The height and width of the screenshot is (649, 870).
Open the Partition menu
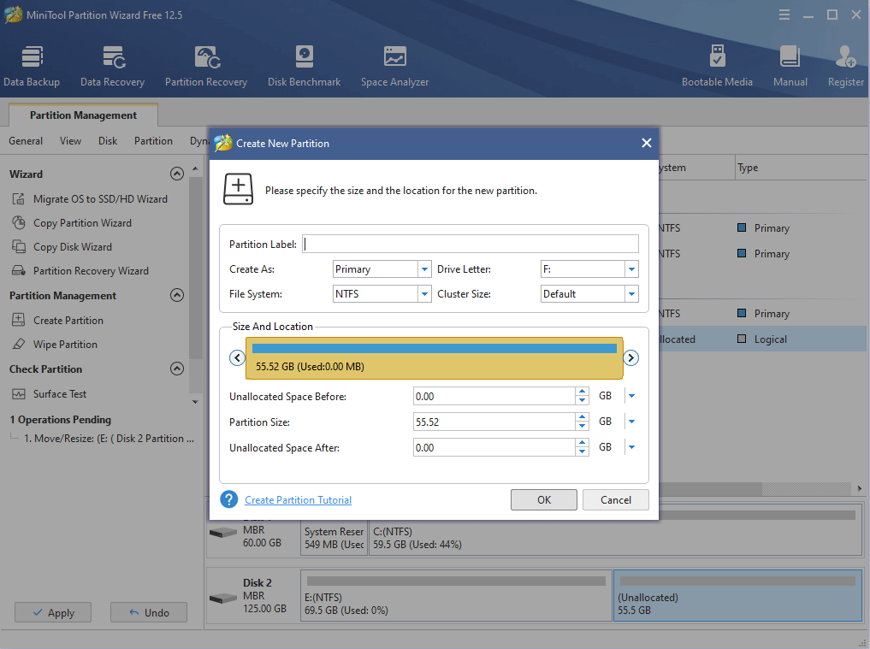pyautogui.click(x=153, y=141)
